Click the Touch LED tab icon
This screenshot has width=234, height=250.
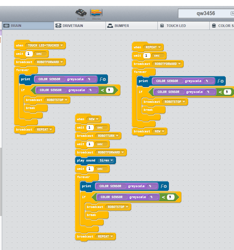[x=162, y=26]
